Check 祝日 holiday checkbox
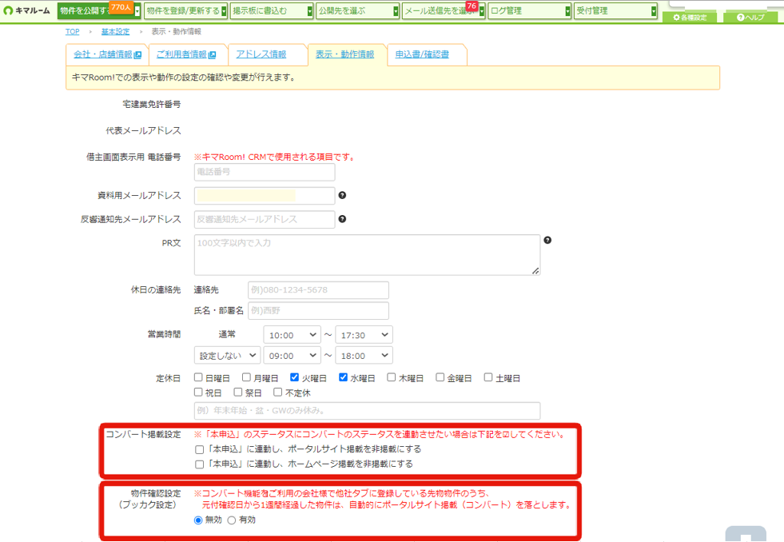784x542 pixels. 198,393
